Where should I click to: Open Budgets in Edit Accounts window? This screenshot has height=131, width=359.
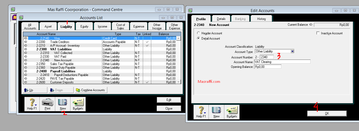[232, 112]
